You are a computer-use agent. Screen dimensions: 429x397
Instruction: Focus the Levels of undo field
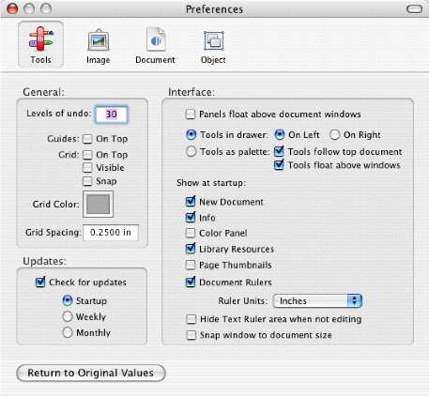coord(112,115)
